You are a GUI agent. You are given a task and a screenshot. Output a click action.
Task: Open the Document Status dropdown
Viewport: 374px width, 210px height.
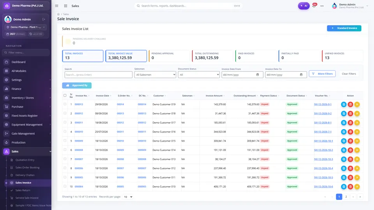[x=199, y=75]
